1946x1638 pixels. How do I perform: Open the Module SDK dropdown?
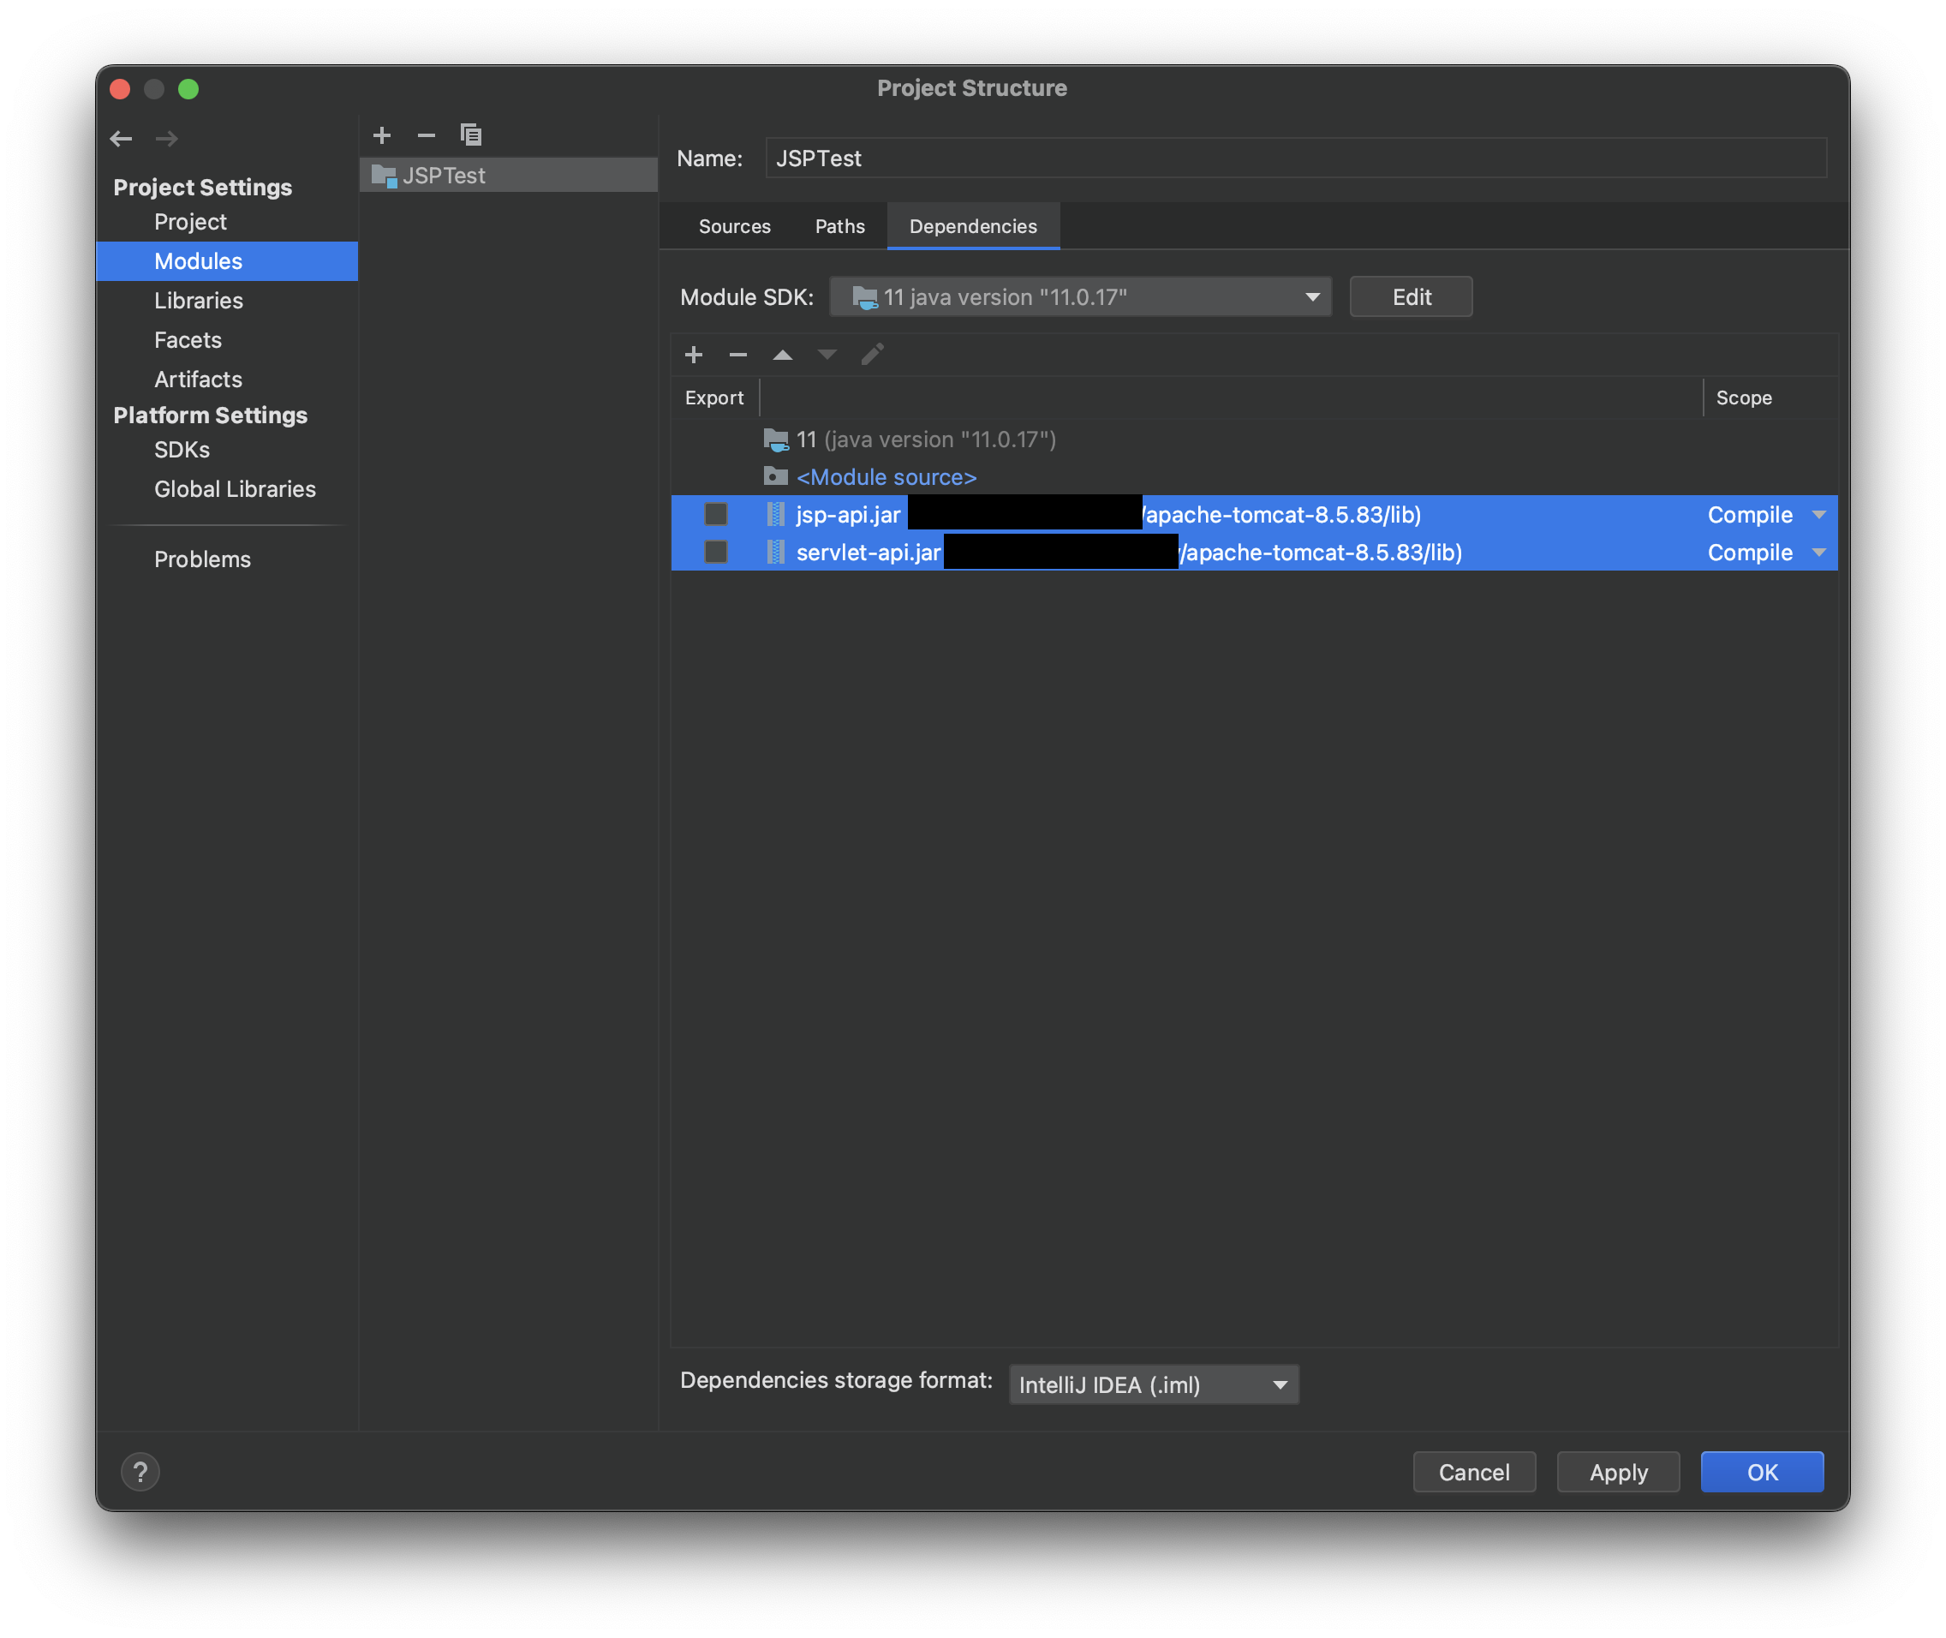[1080, 297]
